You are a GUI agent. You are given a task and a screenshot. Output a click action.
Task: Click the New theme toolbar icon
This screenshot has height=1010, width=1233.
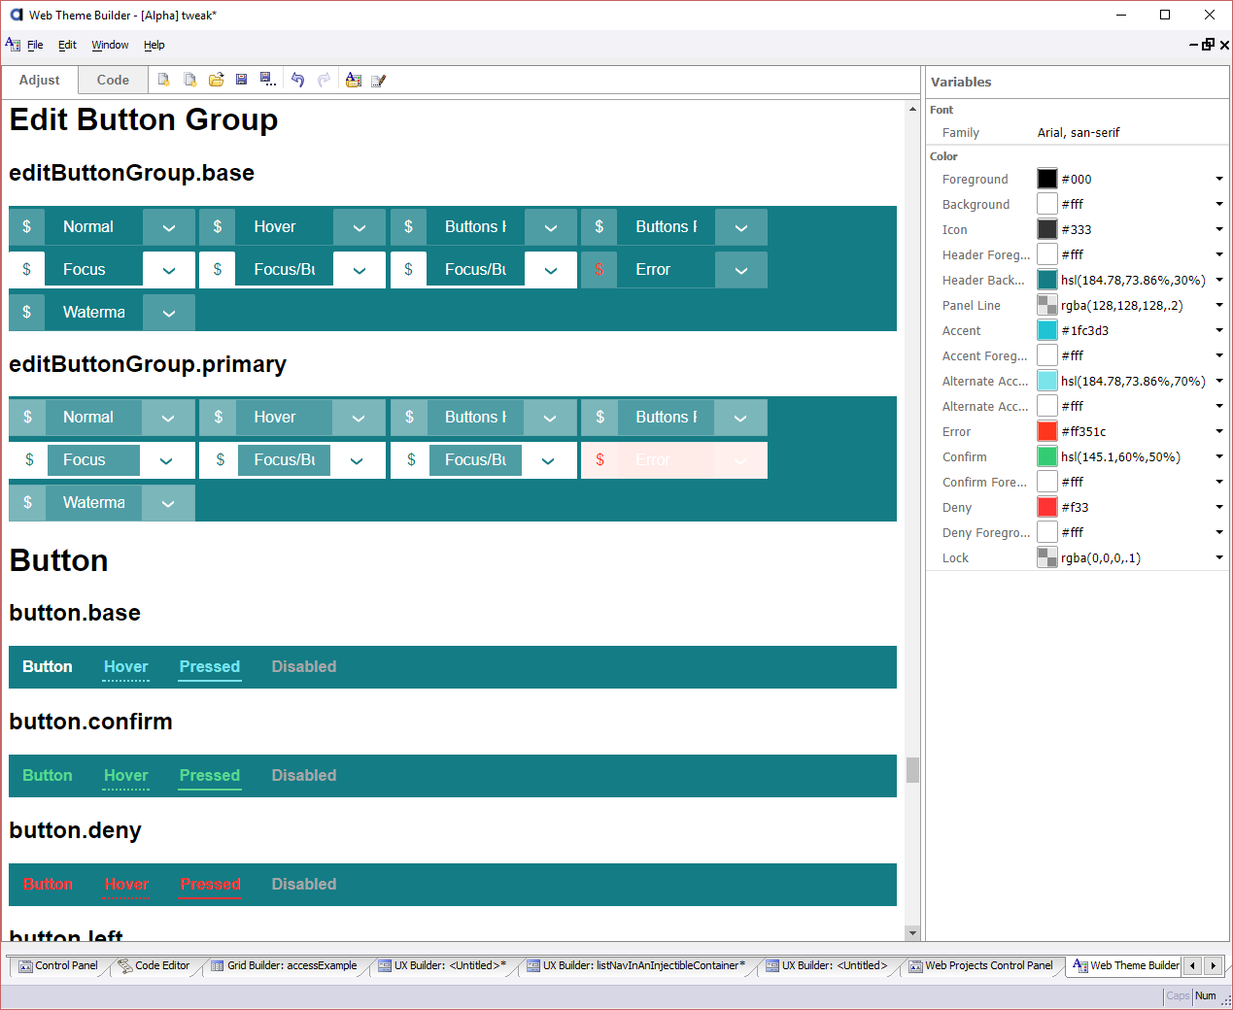164,80
